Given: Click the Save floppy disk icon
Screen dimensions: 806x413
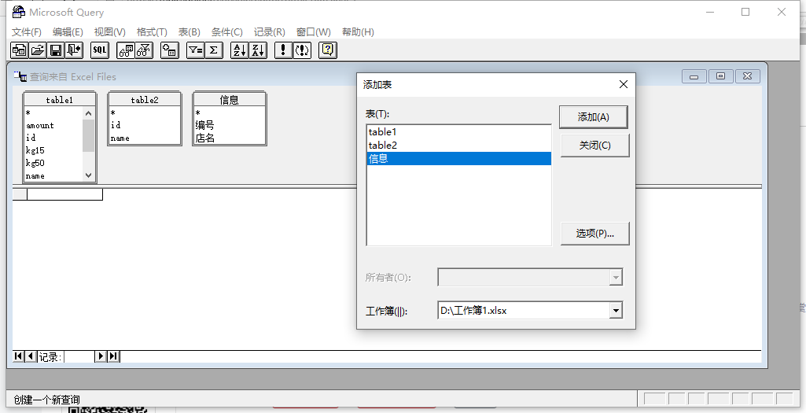Looking at the screenshot, I should coord(56,50).
